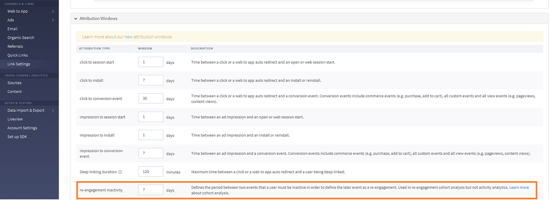This screenshot has height=201, width=552.
Task: Expand the Ads sidebar chevron
Action: point(53,20)
